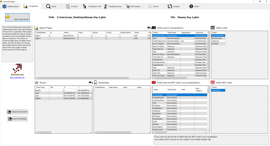Click Export to Document button
270x146 pixels.
click(17, 112)
